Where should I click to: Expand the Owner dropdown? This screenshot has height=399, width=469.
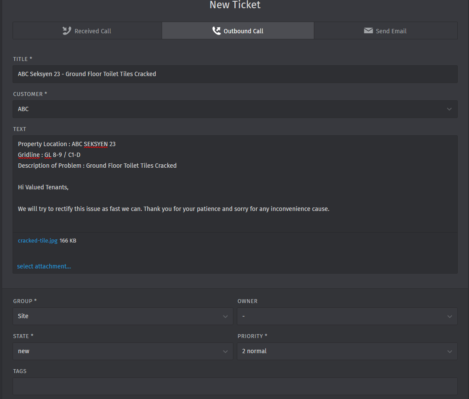pyautogui.click(x=347, y=316)
